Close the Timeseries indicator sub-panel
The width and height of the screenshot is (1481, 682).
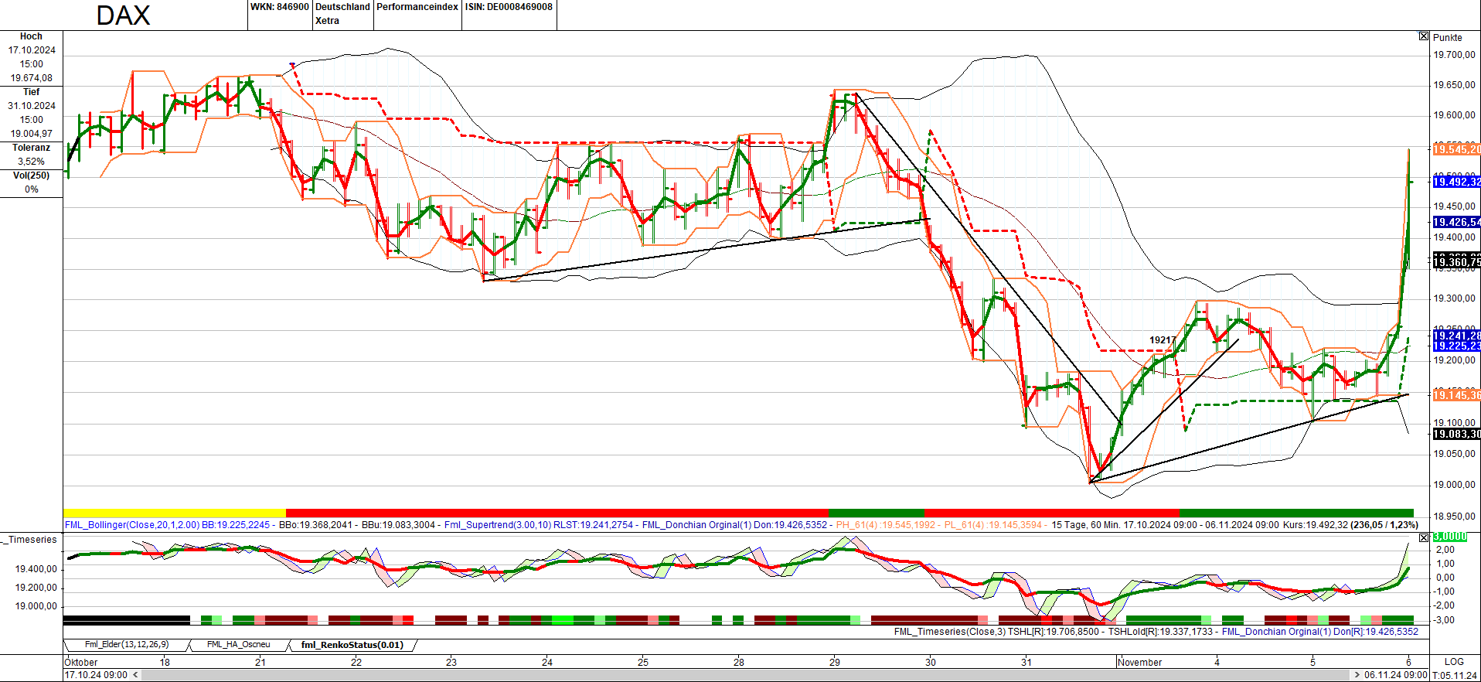coord(1423,537)
